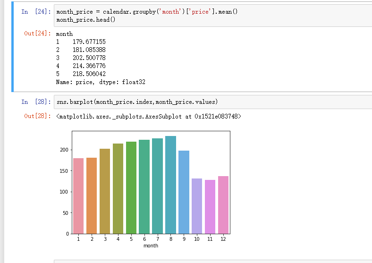
Task: Click the y-axis tick label 50
Action: pyautogui.click(x=66, y=213)
